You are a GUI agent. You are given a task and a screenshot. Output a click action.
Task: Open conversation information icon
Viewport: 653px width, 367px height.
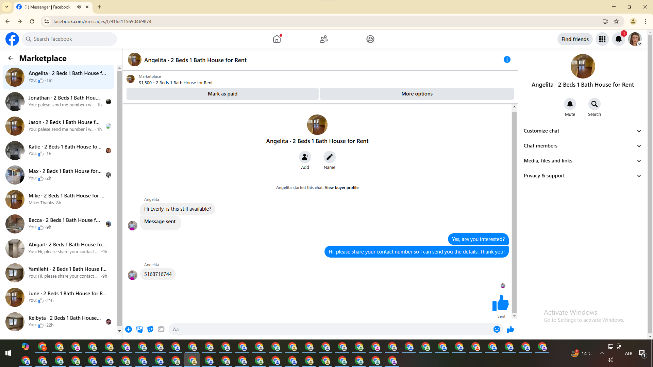click(x=507, y=59)
